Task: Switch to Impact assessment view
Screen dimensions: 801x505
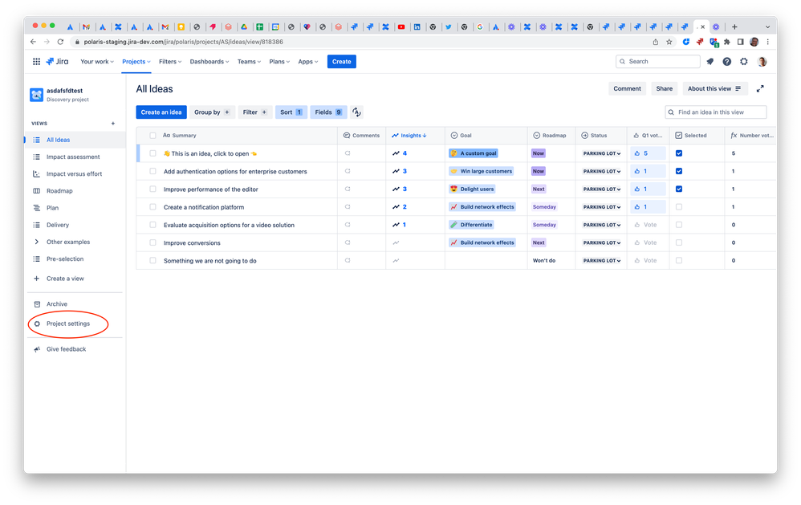Action: pyautogui.click(x=73, y=157)
